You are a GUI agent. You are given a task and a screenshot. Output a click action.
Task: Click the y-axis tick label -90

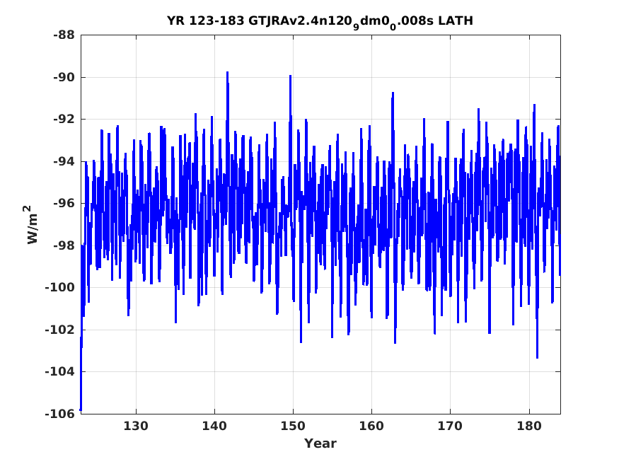point(64,77)
